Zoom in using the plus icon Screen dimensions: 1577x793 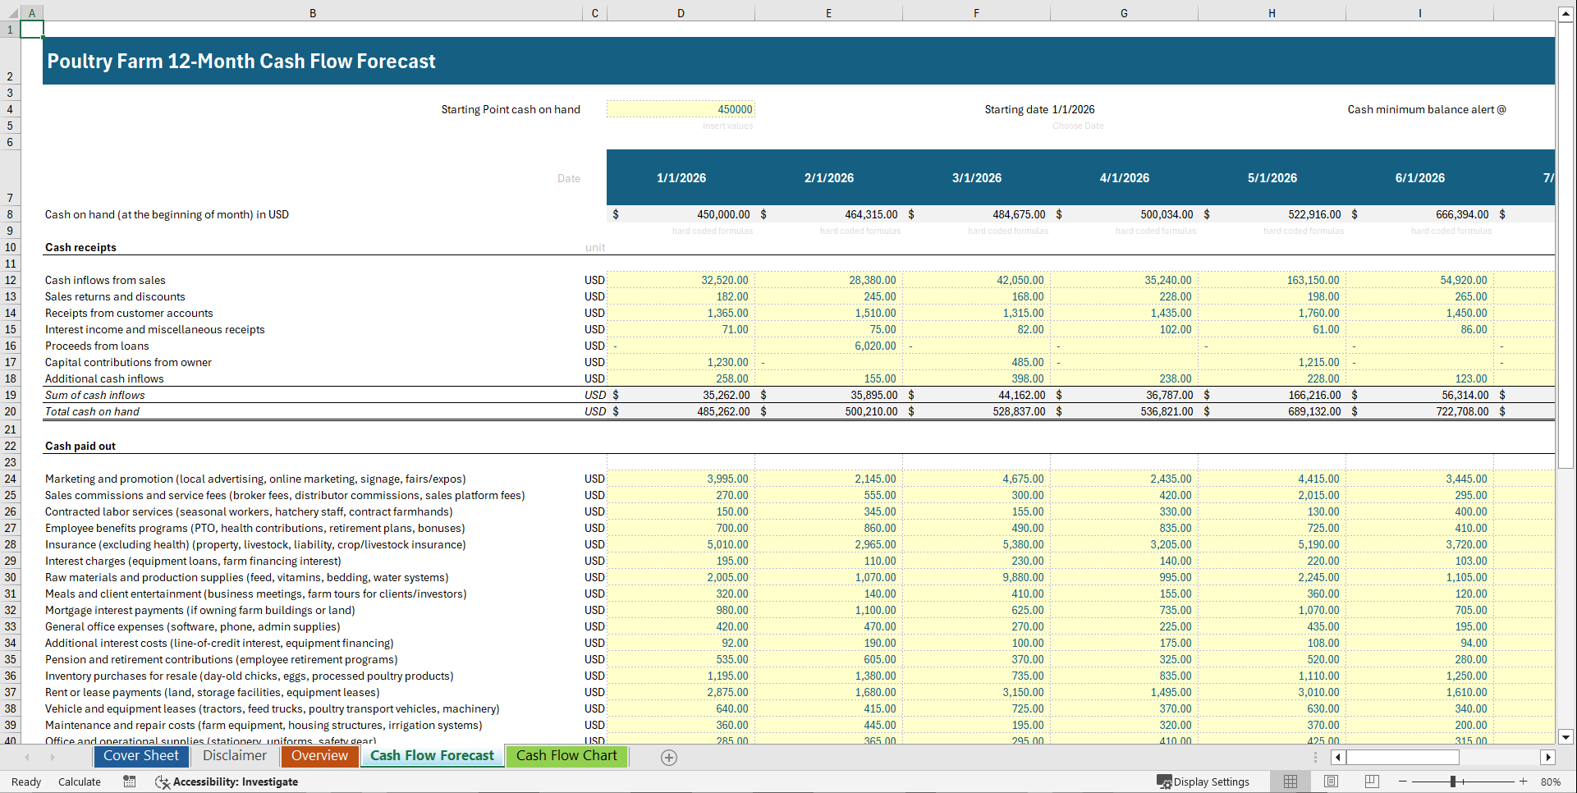1523,782
